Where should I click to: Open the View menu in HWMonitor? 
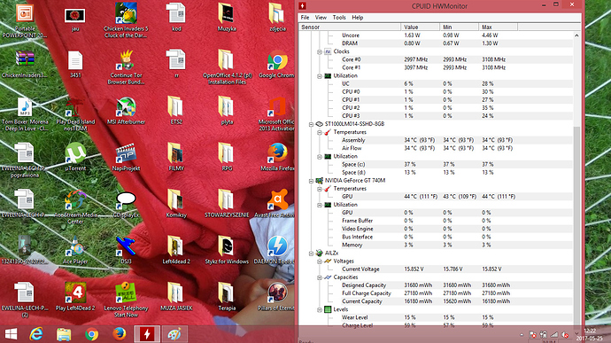click(321, 18)
